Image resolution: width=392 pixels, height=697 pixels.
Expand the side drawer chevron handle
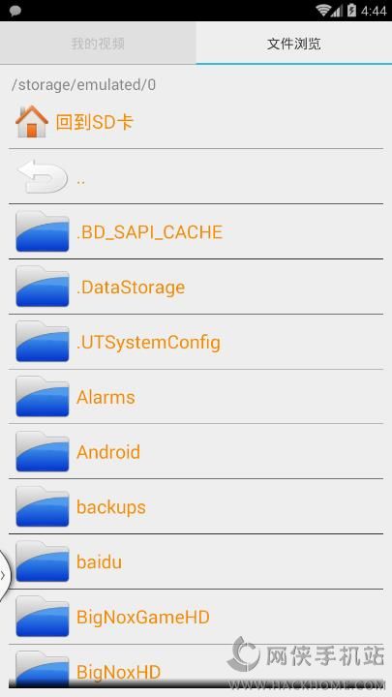(5, 576)
